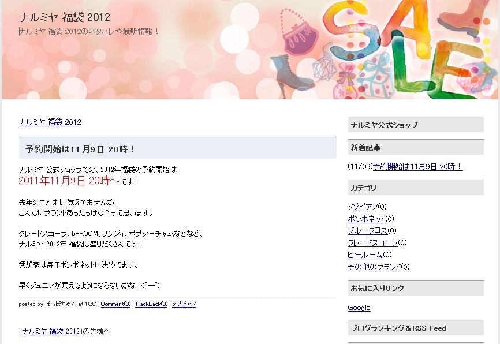Click the カテゴリ sidebar heading
Screen dimensions: 500x344
[x=416, y=188]
